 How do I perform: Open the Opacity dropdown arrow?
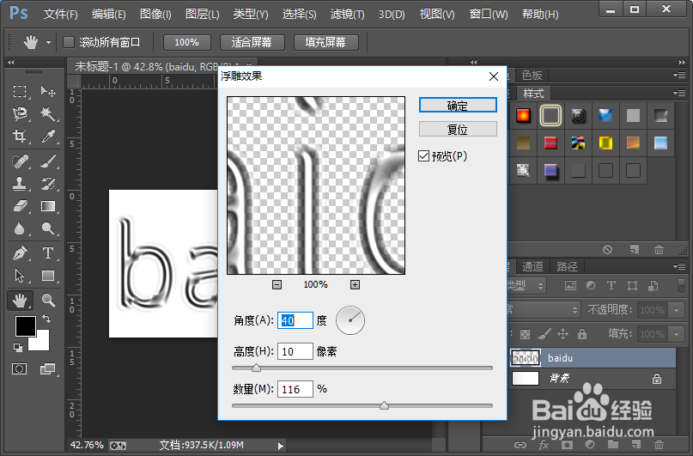[676, 310]
